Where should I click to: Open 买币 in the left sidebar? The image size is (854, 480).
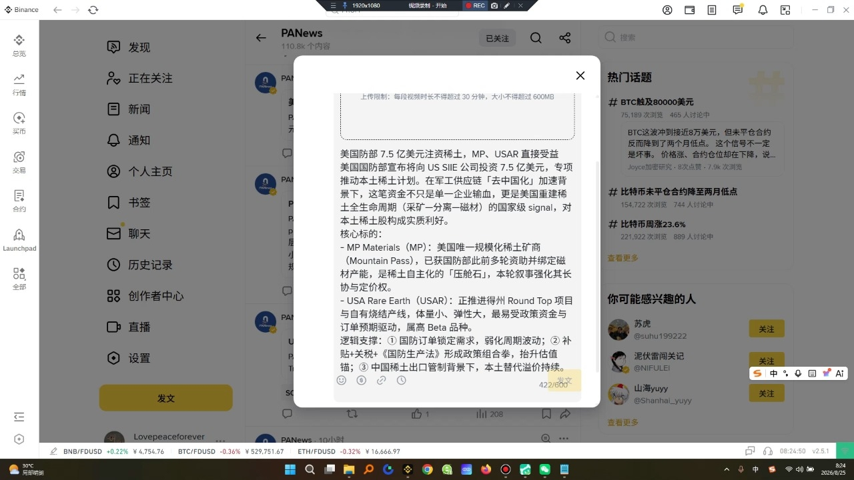pos(19,123)
